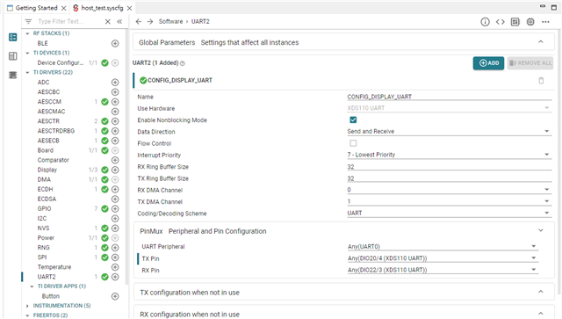This screenshot has height=319, width=562.
Task: Show generated code with the angle brackets icon
Action: click(500, 22)
